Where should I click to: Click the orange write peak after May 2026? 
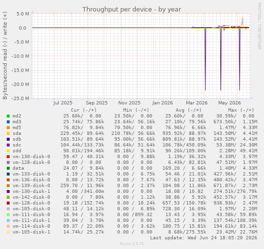tap(242, 21)
